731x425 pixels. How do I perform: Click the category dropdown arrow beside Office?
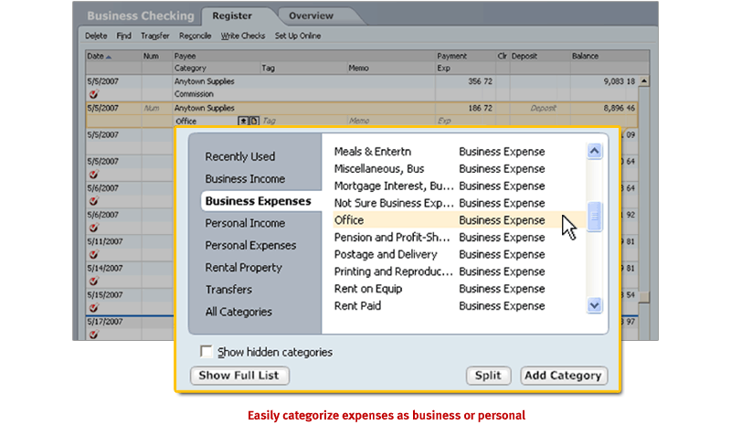pos(243,121)
